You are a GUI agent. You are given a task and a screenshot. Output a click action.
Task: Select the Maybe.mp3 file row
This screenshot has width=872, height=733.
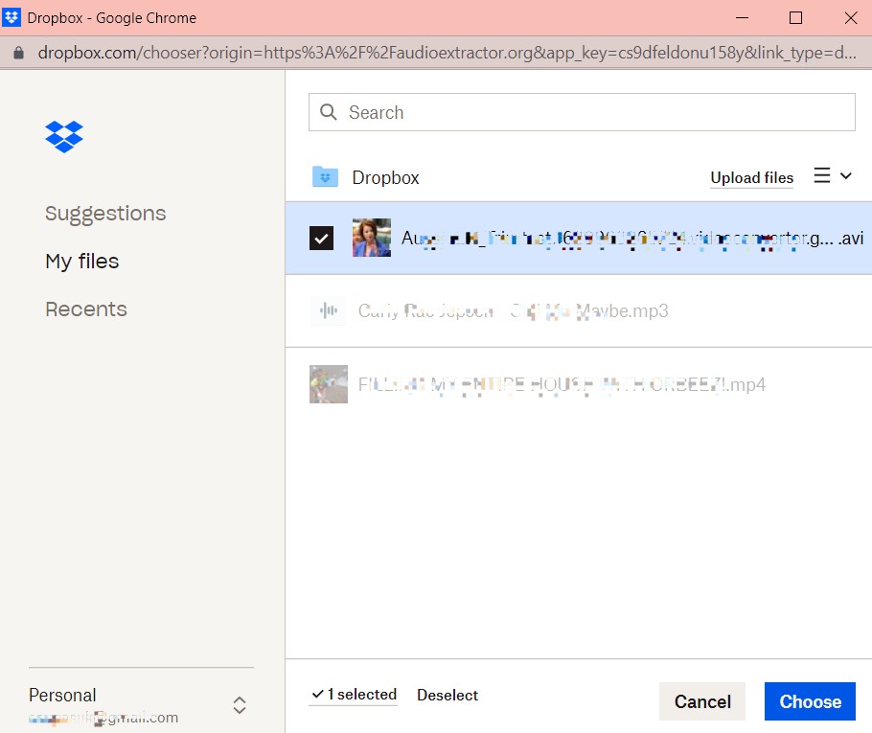click(x=579, y=310)
